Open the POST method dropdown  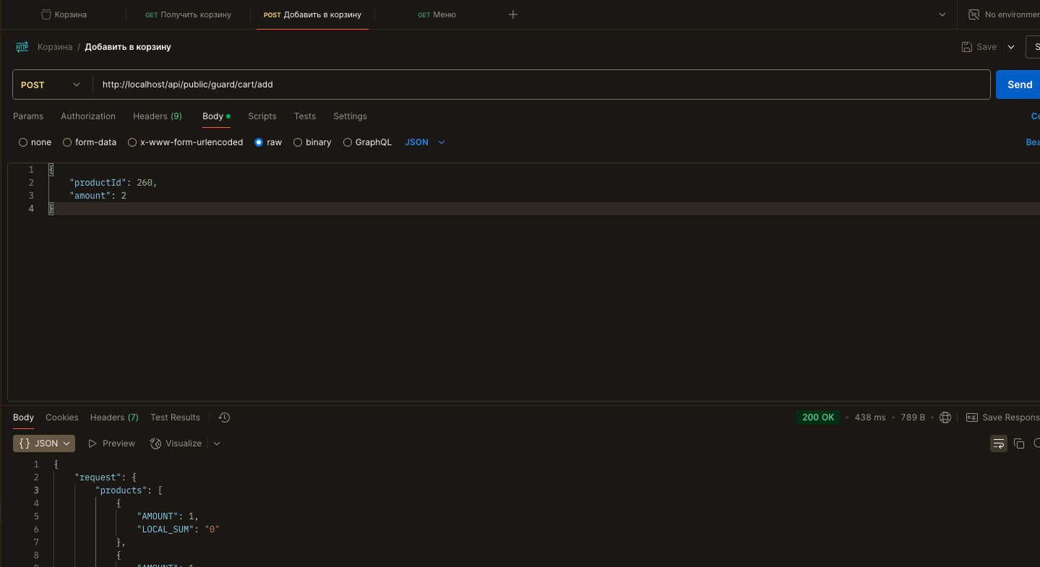51,85
